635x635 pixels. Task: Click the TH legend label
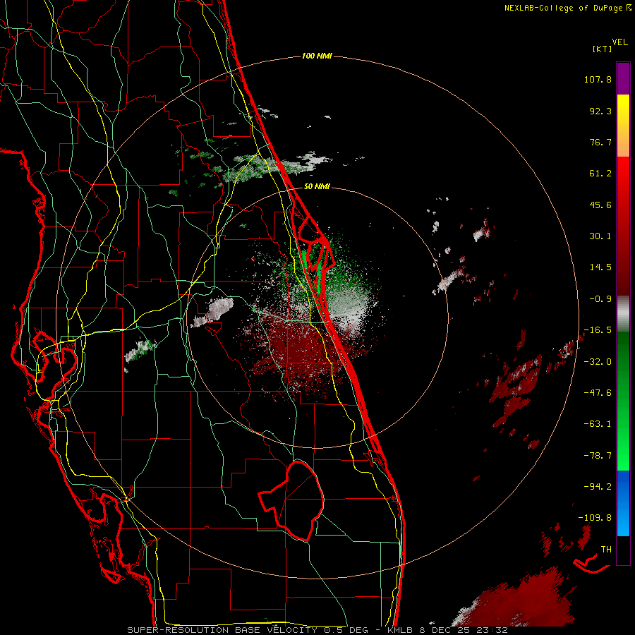click(606, 549)
